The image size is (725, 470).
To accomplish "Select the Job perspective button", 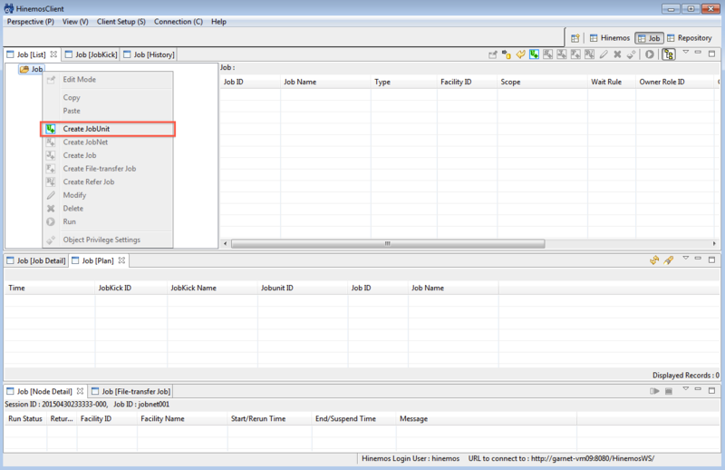I will (649, 38).
